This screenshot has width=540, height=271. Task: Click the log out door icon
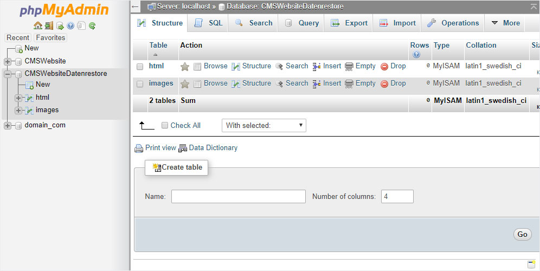(49, 25)
